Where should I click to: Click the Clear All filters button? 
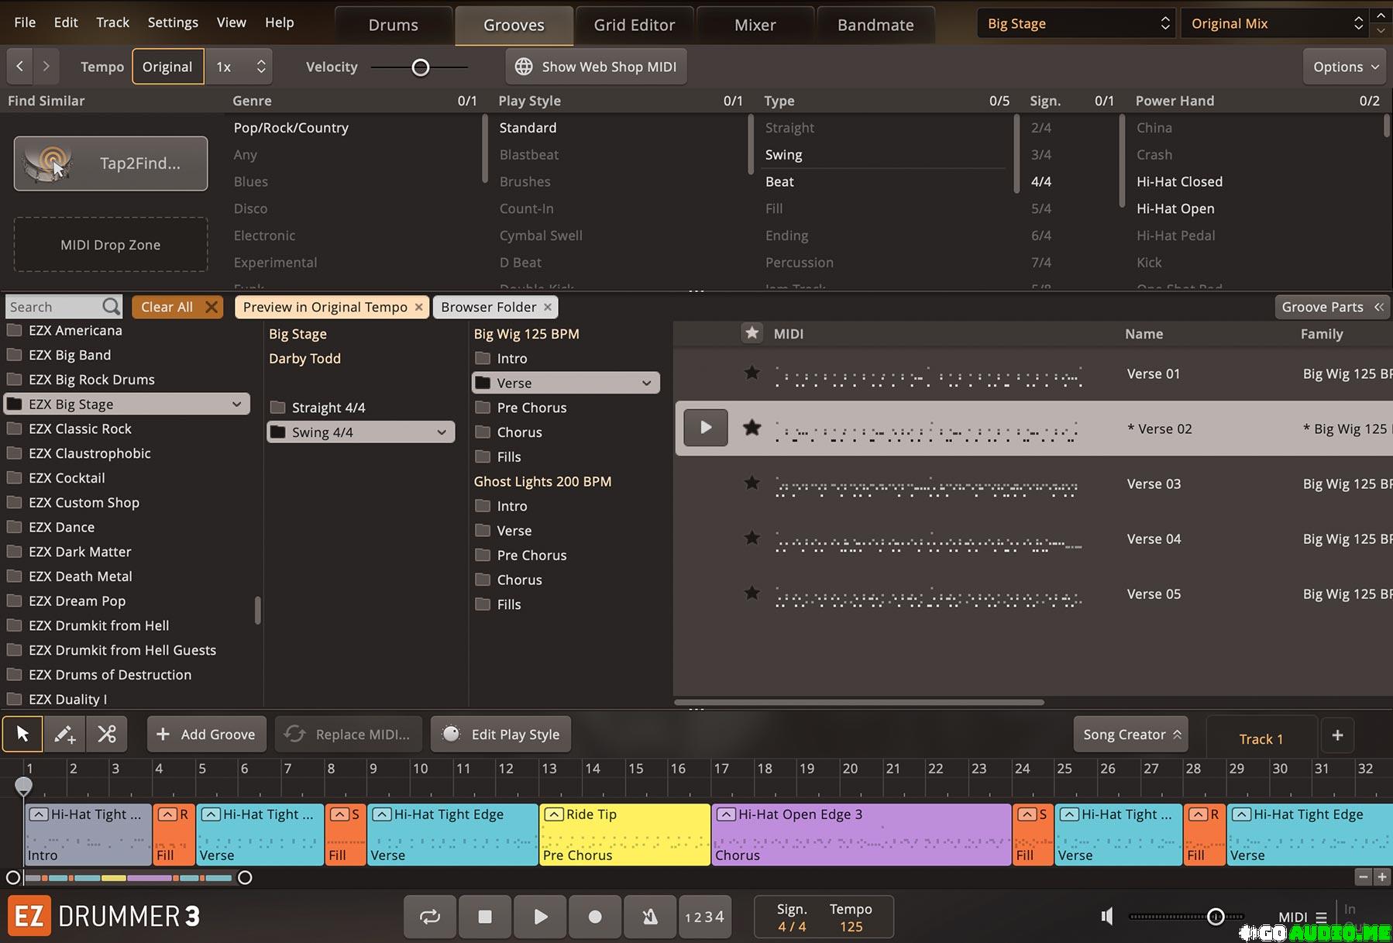(x=177, y=307)
